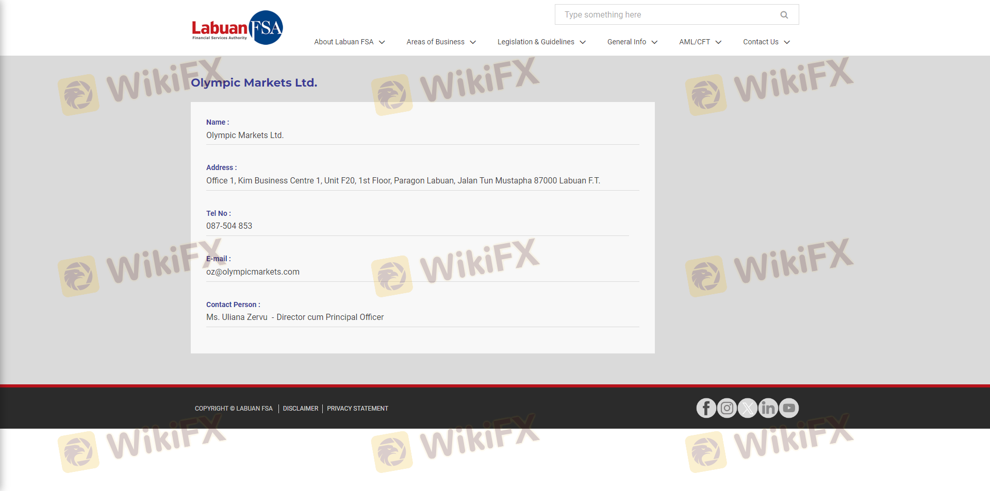Expand the About Labuan FSA chevron
Screen dimensions: 990x491
(x=382, y=42)
